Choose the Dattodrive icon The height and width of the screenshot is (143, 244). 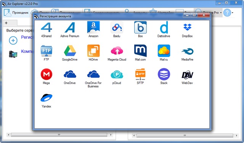coord(164,27)
